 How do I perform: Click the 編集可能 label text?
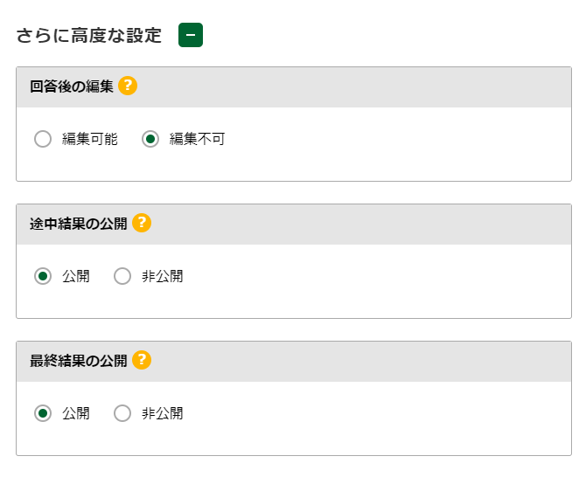point(89,139)
